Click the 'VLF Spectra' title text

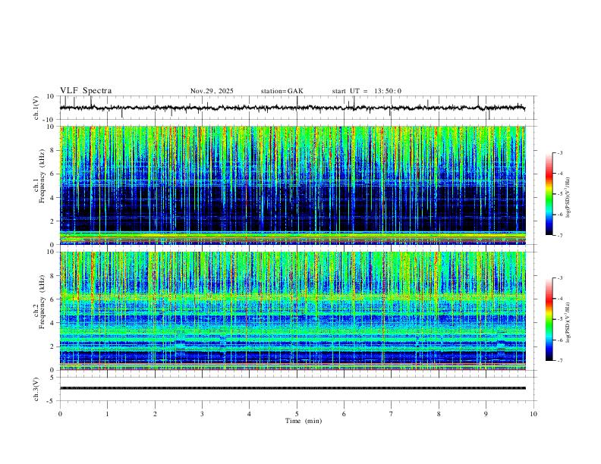(86, 91)
